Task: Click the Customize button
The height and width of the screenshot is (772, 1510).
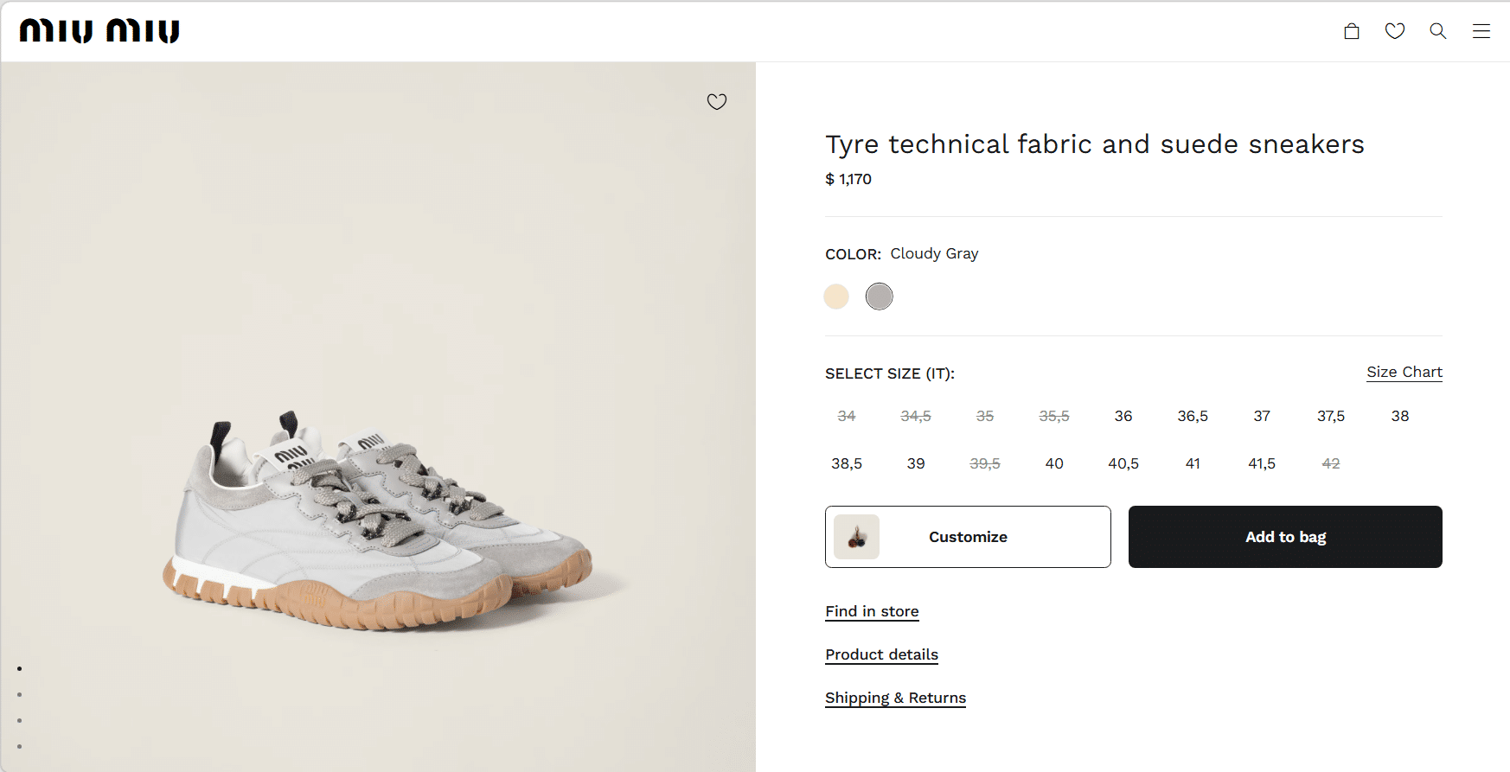Action: [968, 537]
